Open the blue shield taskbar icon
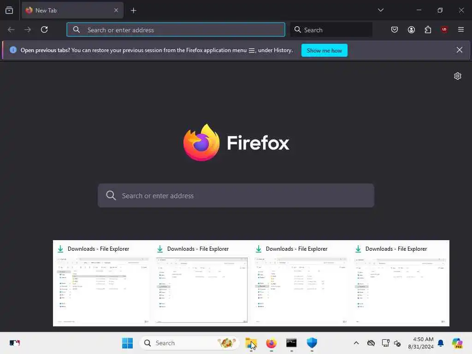472x354 pixels. tap(312, 343)
